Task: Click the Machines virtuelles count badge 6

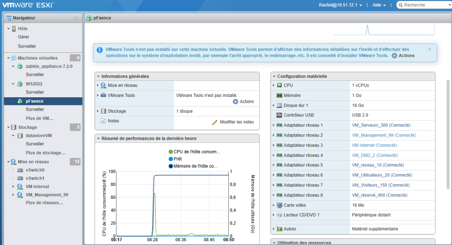Action: click(x=75, y=58)
